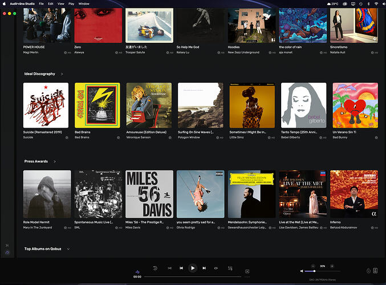Click the Natalia Auli artist name

coord(338,52)
